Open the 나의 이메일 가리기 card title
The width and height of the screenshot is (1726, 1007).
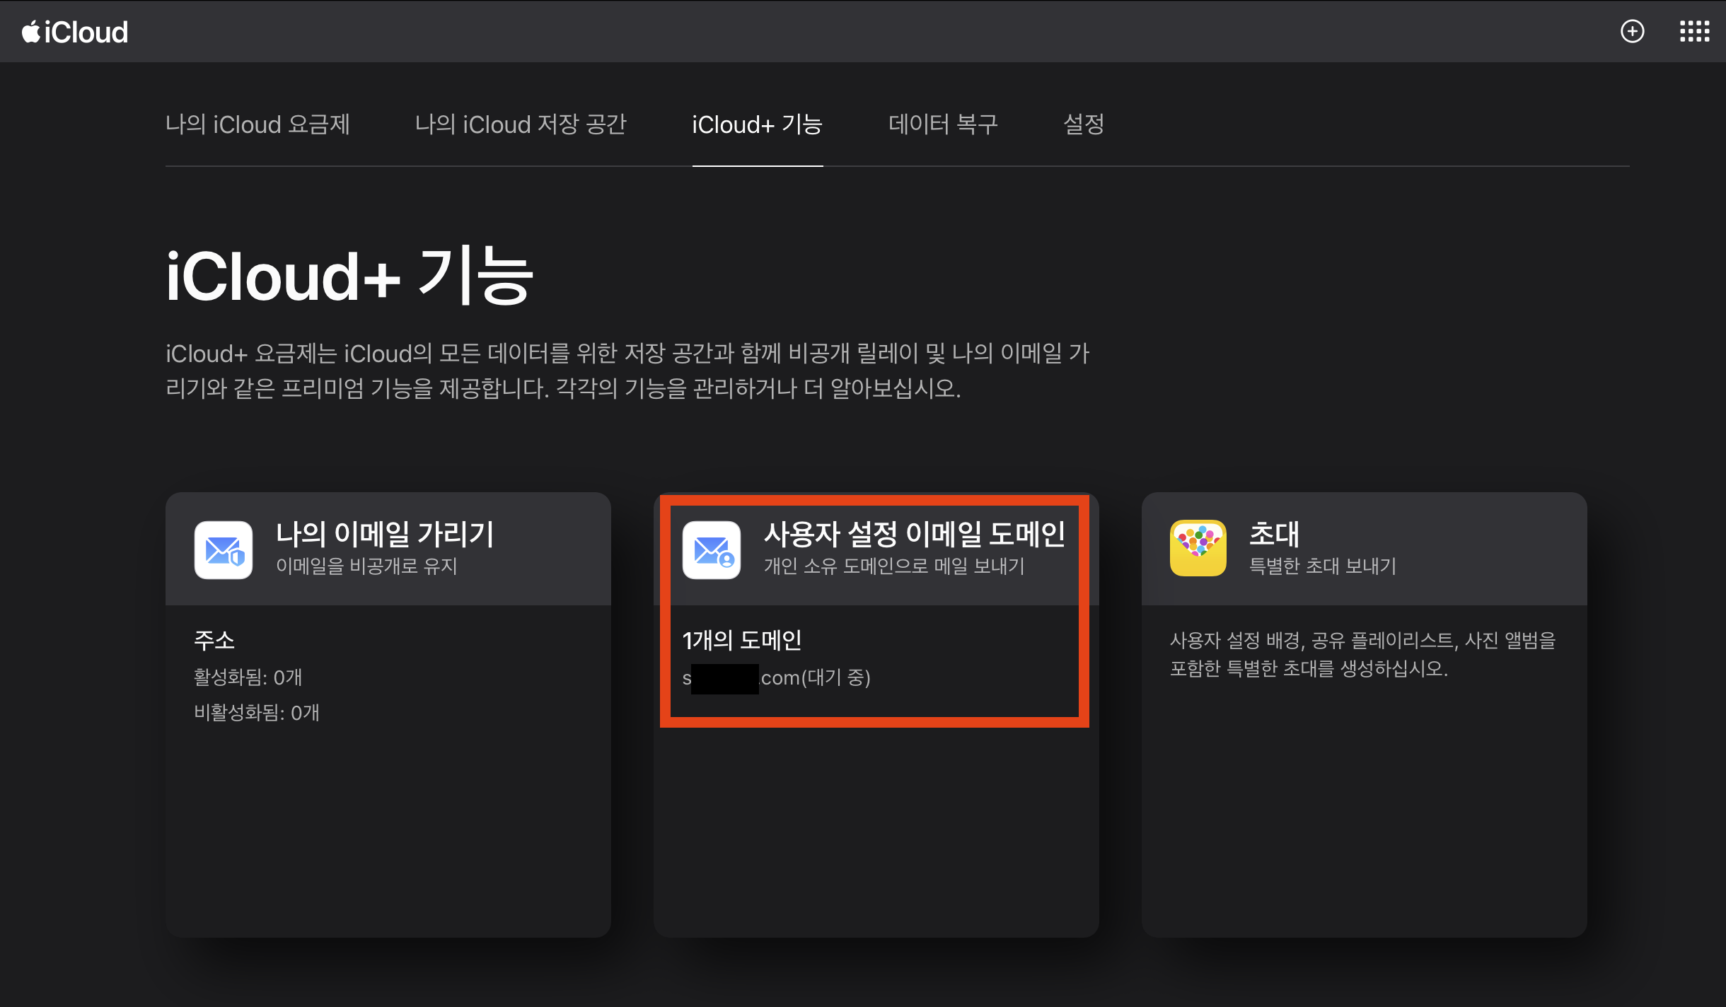(x=385, y=534)
